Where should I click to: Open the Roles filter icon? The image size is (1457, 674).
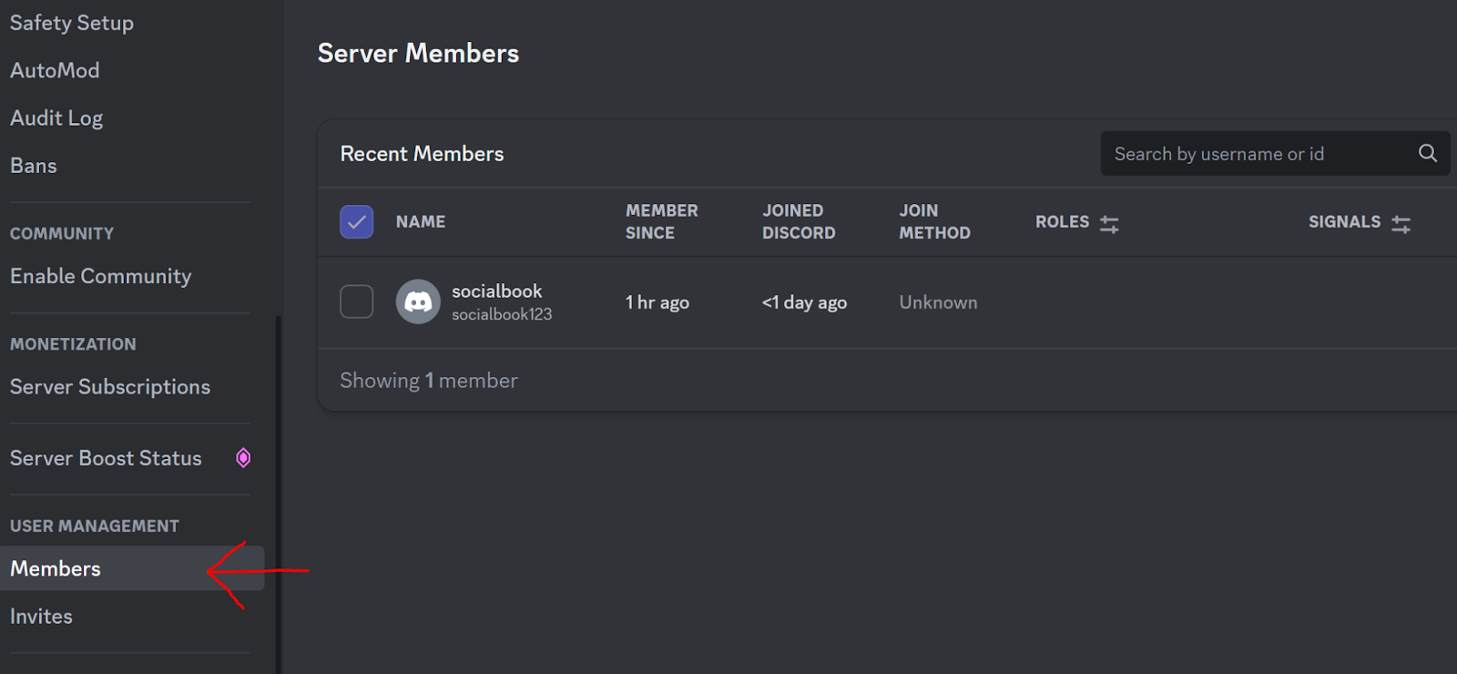pos(1109,223)
